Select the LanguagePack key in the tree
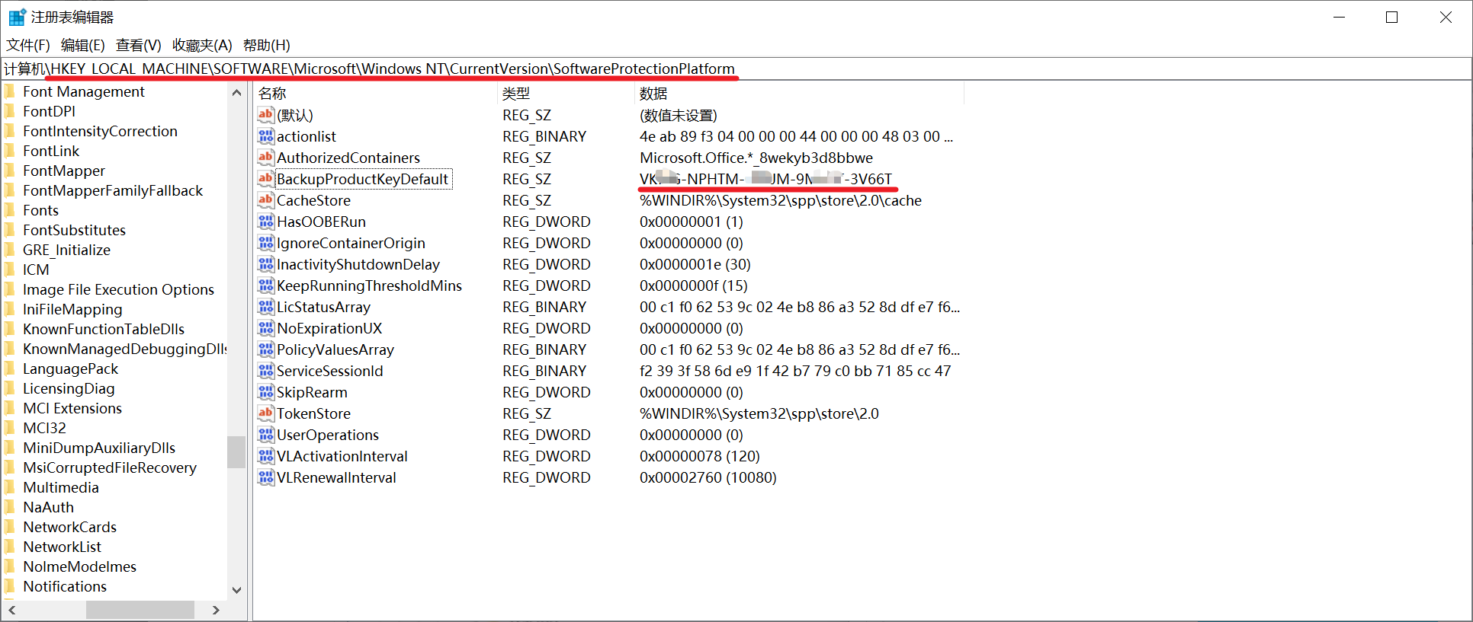Screen dimensions: 1473x622 tap(70, 368)
